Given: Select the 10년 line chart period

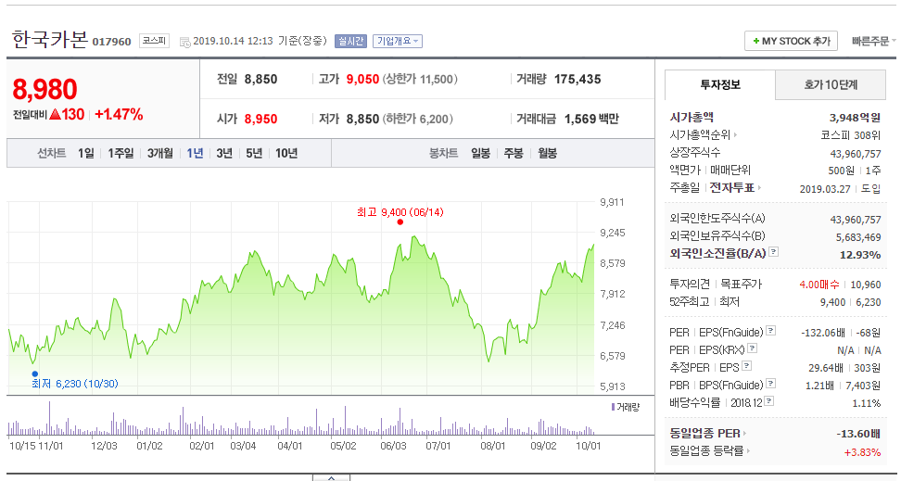Looking at the screenshot, I should tap(286, 153).
